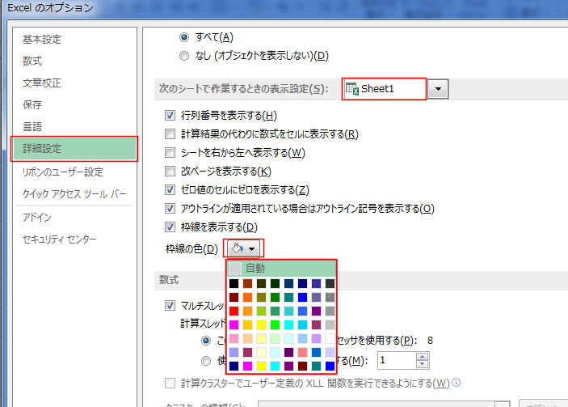Screen dimensions: 568x407
Task: Pick the black color swatch
Action: click(234, 283)
